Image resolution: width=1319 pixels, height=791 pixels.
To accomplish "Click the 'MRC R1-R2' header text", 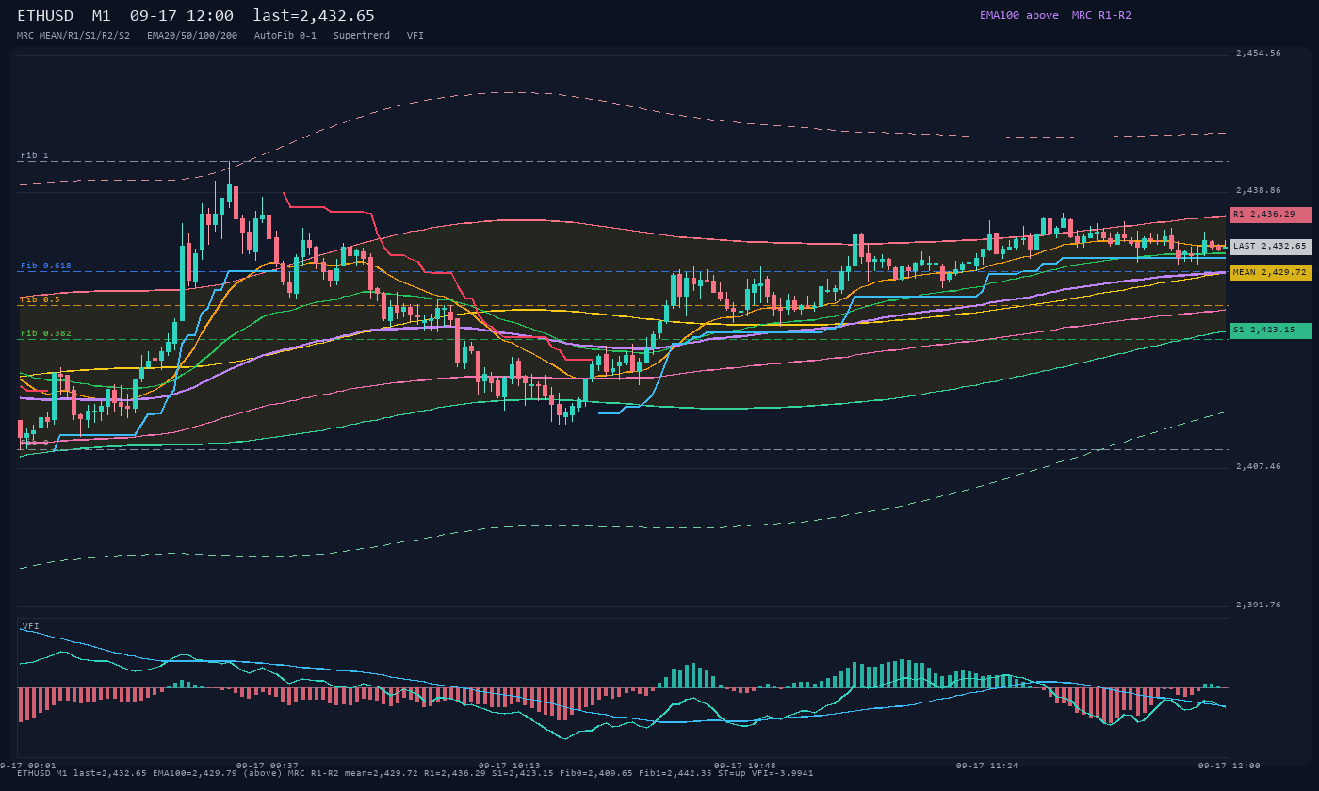I will tap(1101, 15).
